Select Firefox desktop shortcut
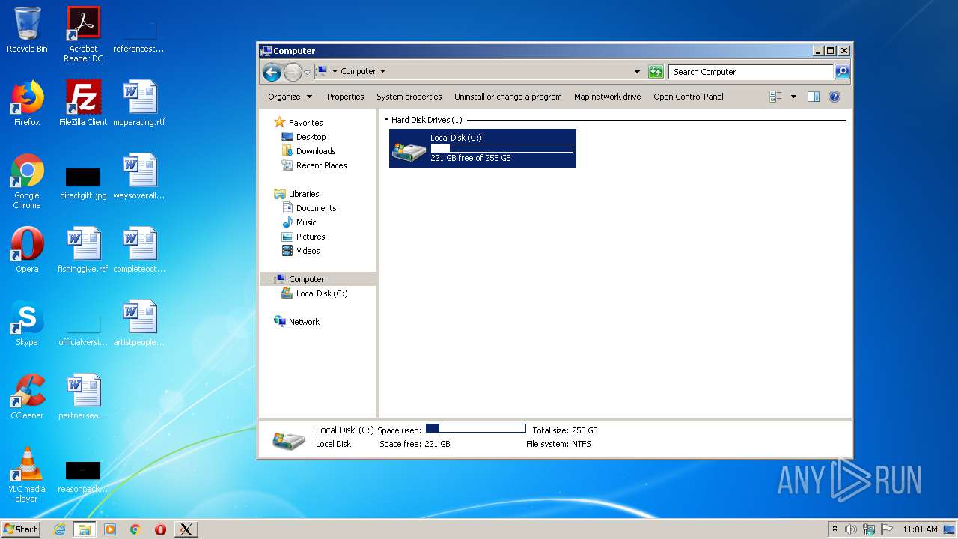958x539 pixels. pyautogui.click(x=27, y=103)
